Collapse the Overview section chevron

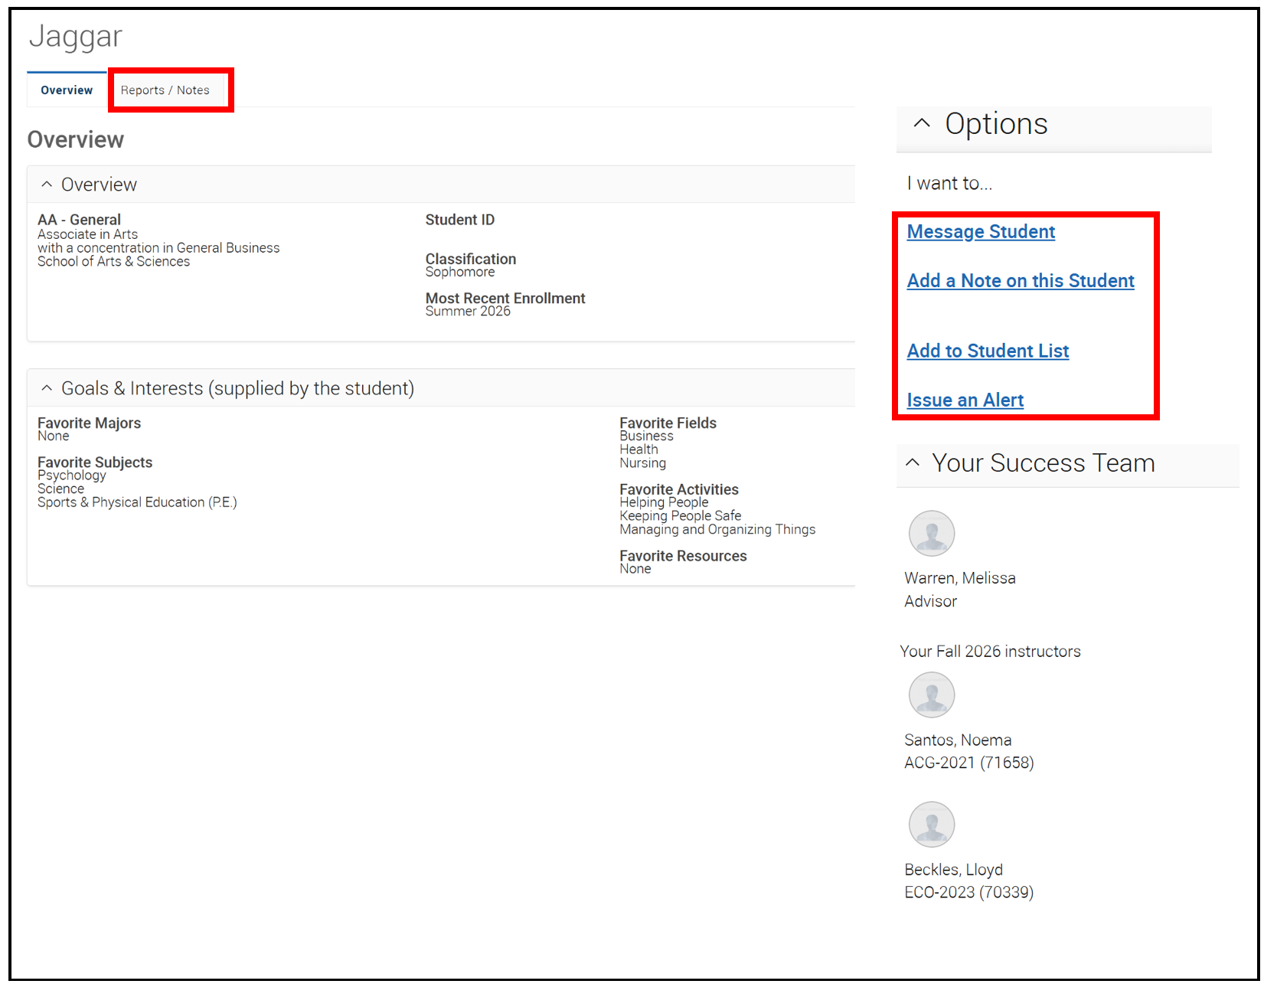47,185
